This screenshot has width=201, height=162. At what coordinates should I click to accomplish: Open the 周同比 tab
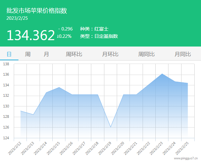(x=147, y=54)
